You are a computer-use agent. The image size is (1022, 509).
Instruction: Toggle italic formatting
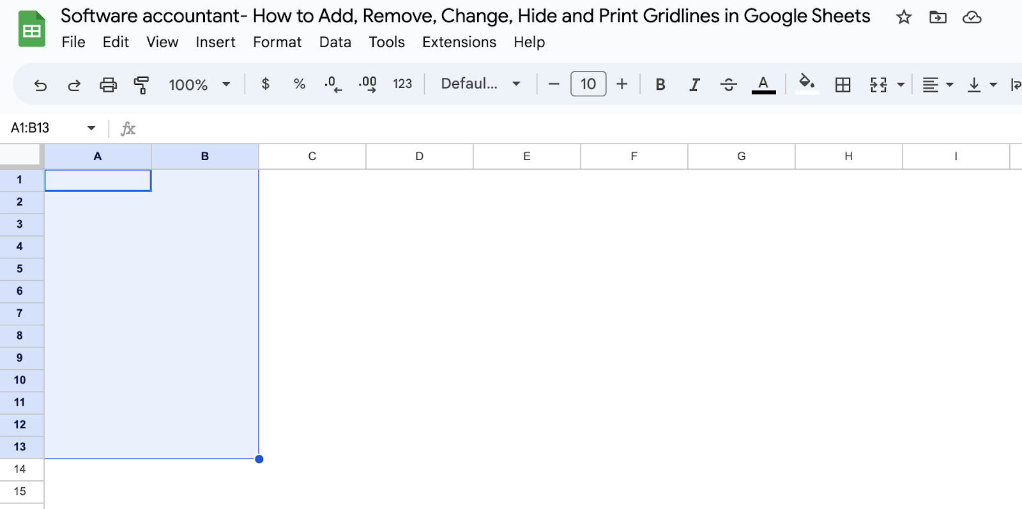[694, 84]
